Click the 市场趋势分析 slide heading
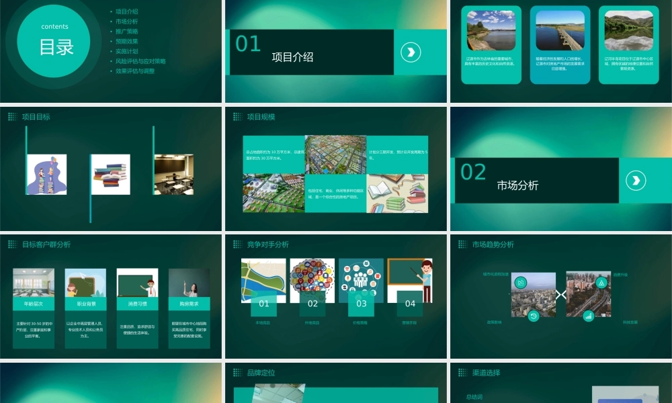 click(x=493, y=244)
